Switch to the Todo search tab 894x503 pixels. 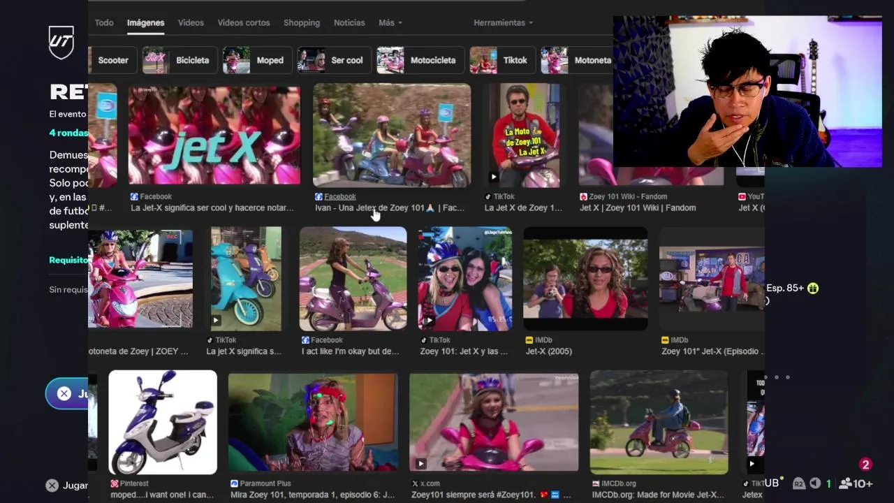point(104,23)
